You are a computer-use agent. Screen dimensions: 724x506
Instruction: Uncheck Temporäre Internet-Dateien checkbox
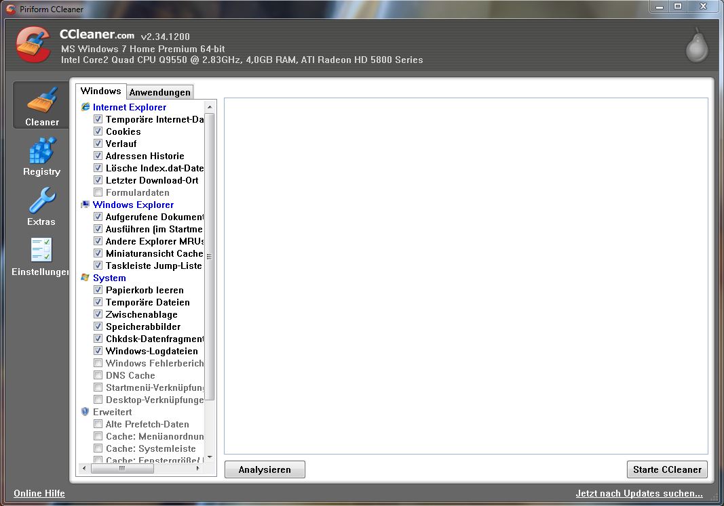click(98, 119)
